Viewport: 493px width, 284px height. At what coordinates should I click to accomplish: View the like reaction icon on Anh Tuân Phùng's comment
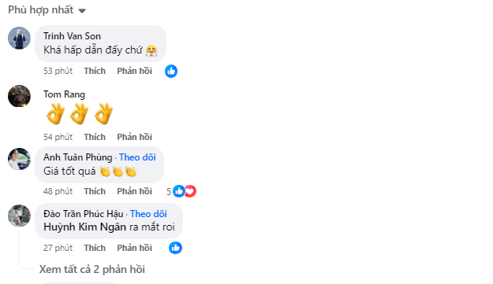tap(178, 191)
